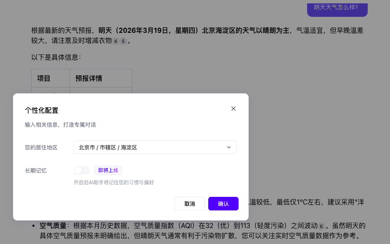Click the subtitle 输入相关信息，打造专属对话
This screenshot has height=244, width=390.
coord(60,125)
